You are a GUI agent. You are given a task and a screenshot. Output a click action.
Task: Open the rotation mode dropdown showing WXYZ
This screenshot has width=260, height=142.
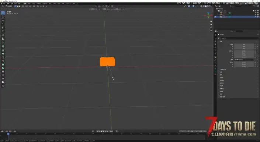[244, 60]
